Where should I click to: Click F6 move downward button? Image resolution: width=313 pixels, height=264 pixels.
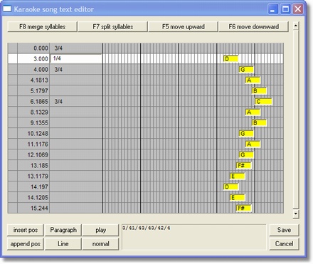(x=253, y=26)
